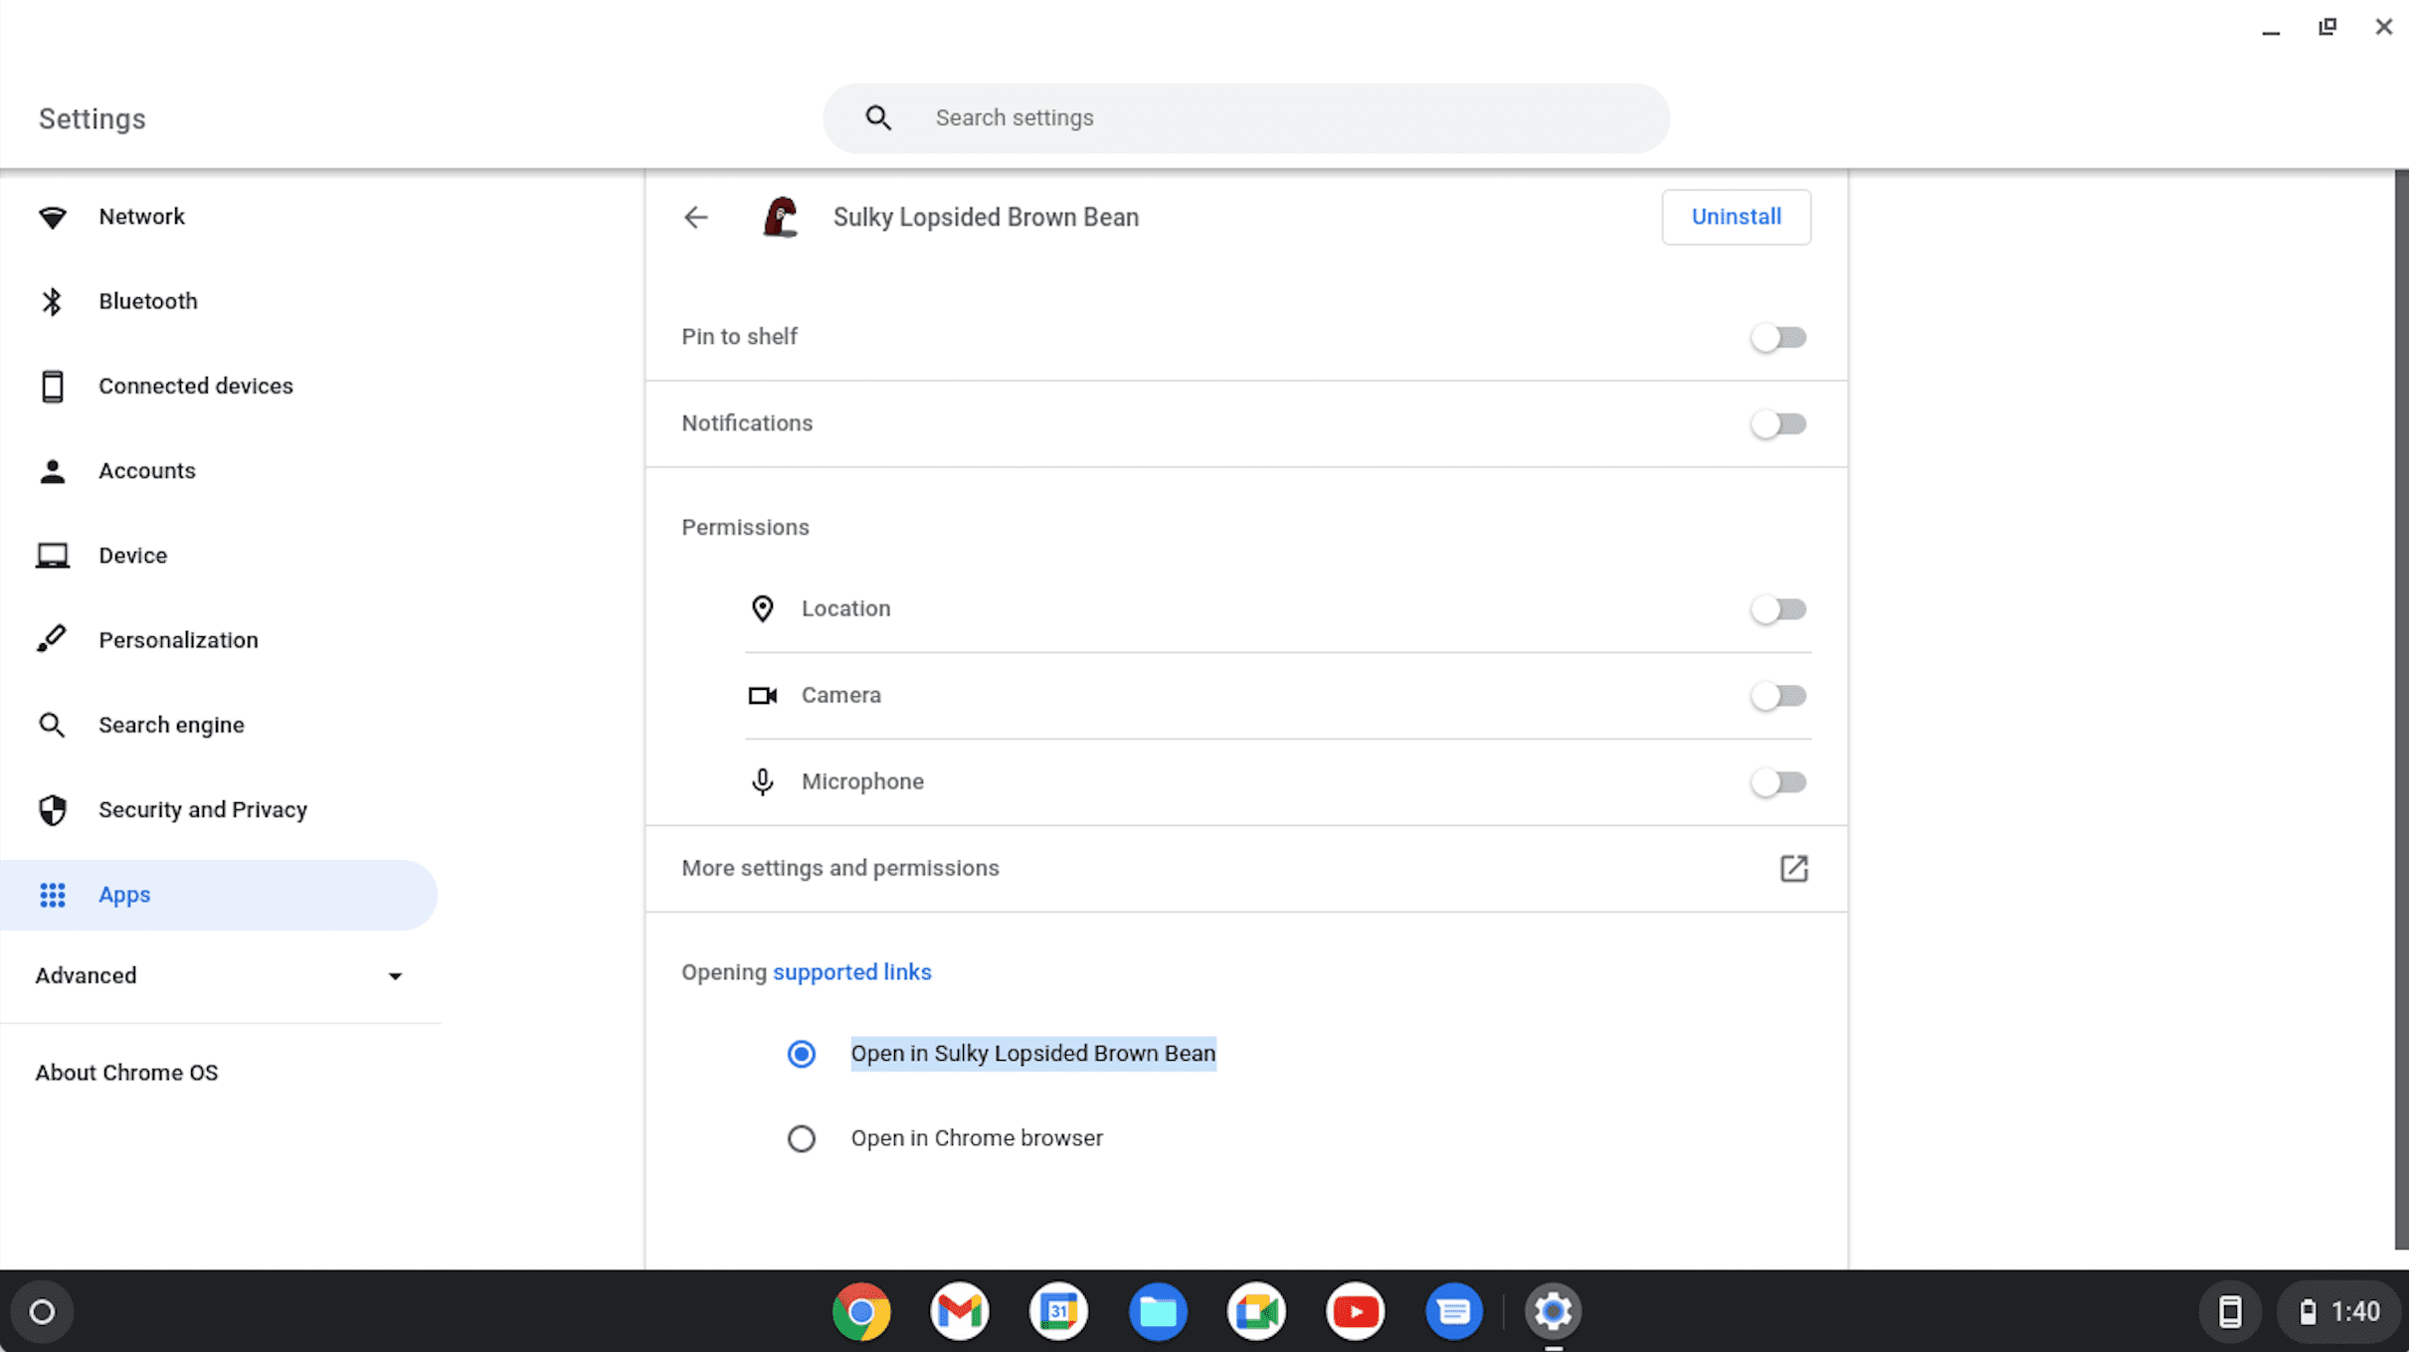2409x1352 pixels.
Task: Enable Location permission toggle
Action: pos(1778,608)
